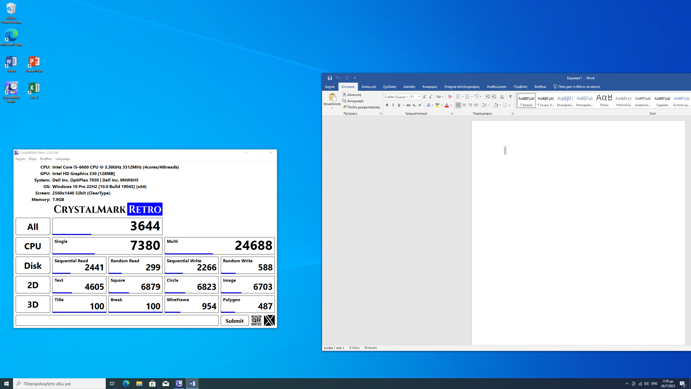This screenshot has width=691, height=389.
Task: Toggle italic formatting in Word
Action: click(393, 105)
